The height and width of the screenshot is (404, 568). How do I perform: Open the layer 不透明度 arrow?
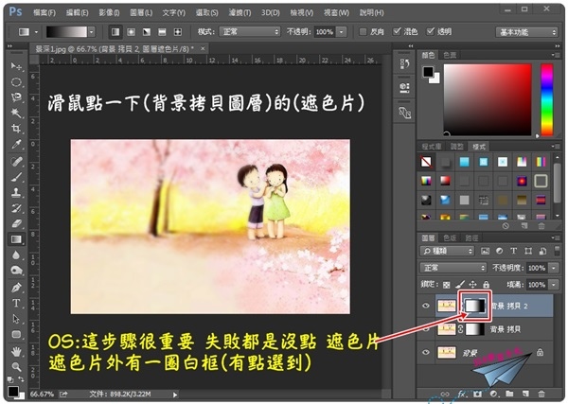[x=554, y=268]
